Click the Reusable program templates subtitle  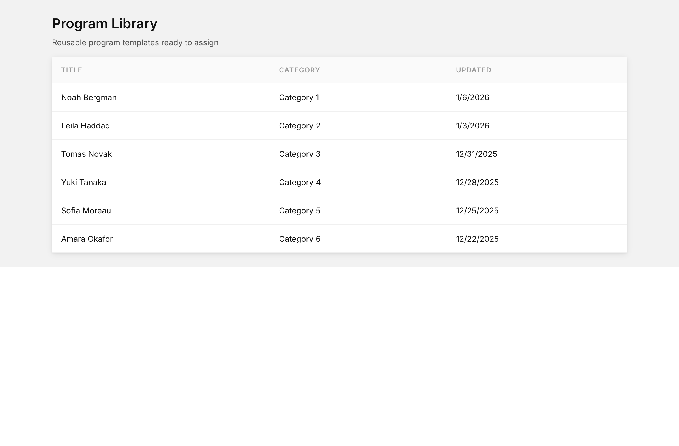(x=135, y=42)
